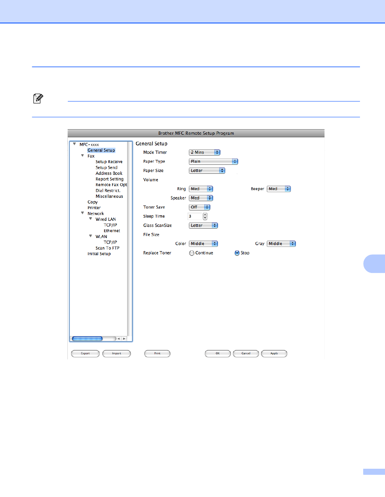Open Address Book in tree
The height and width of the screenshot is (497, 385).
point(109,173)
